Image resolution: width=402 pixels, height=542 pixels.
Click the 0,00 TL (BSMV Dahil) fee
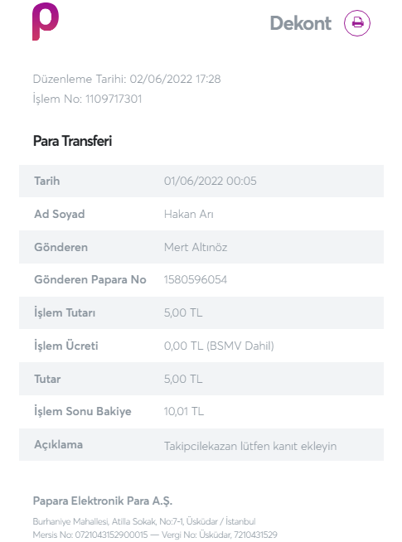click(x=219, y=346)
